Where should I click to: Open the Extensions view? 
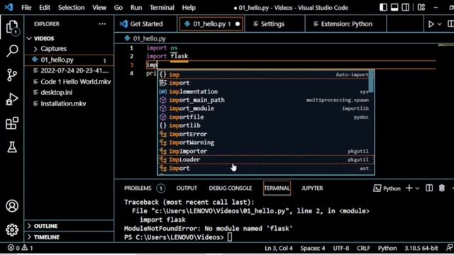click(12, 123)
